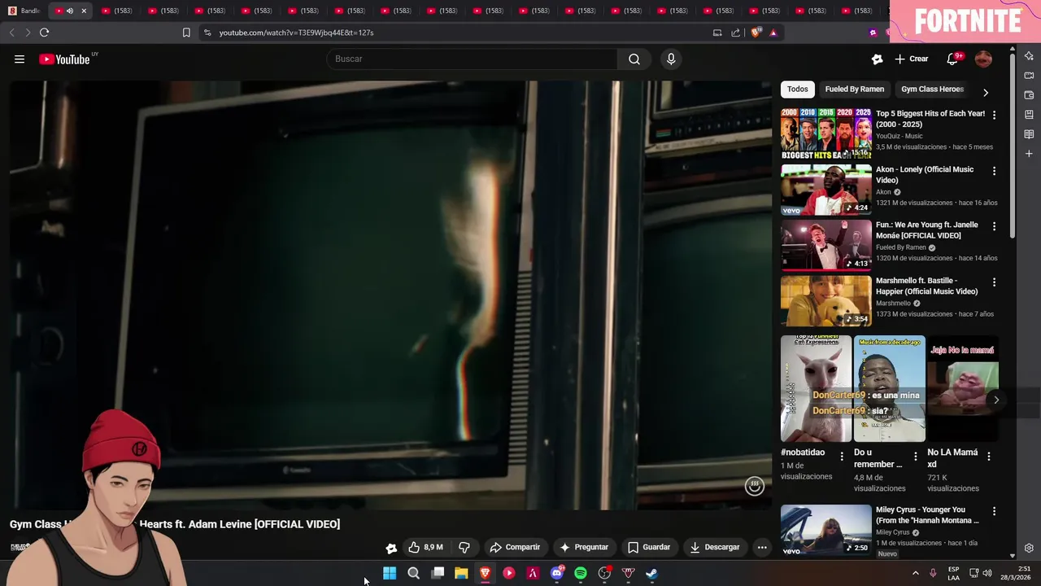Click the share icon in the address bar
The height and width of the screenshot is (586, 1041).
point(735,33)
